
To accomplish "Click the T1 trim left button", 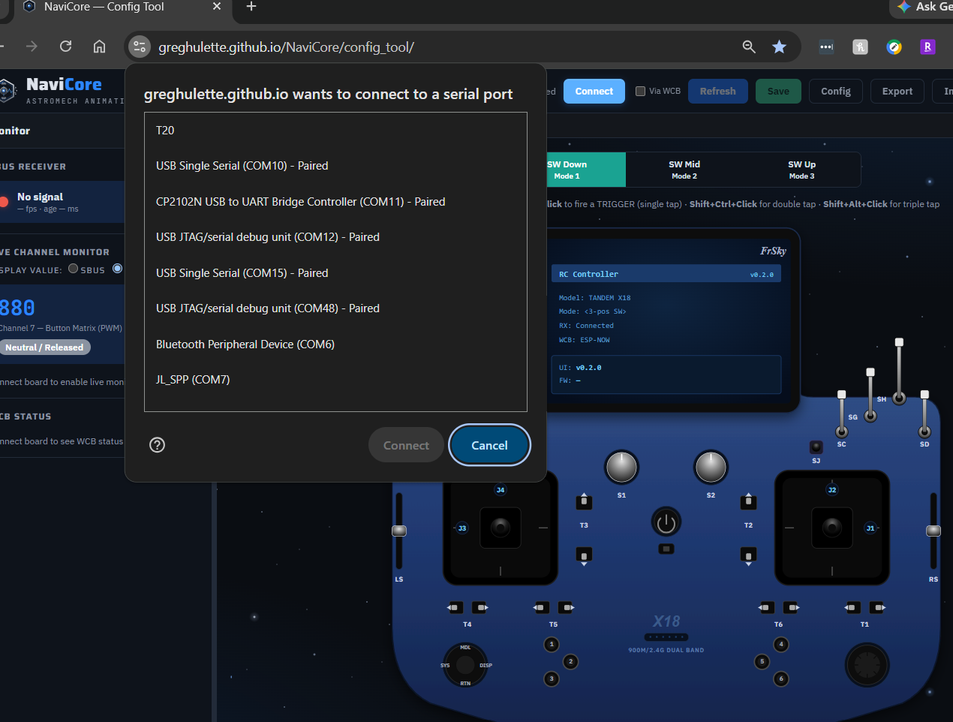I will click(x=852, y=607).
